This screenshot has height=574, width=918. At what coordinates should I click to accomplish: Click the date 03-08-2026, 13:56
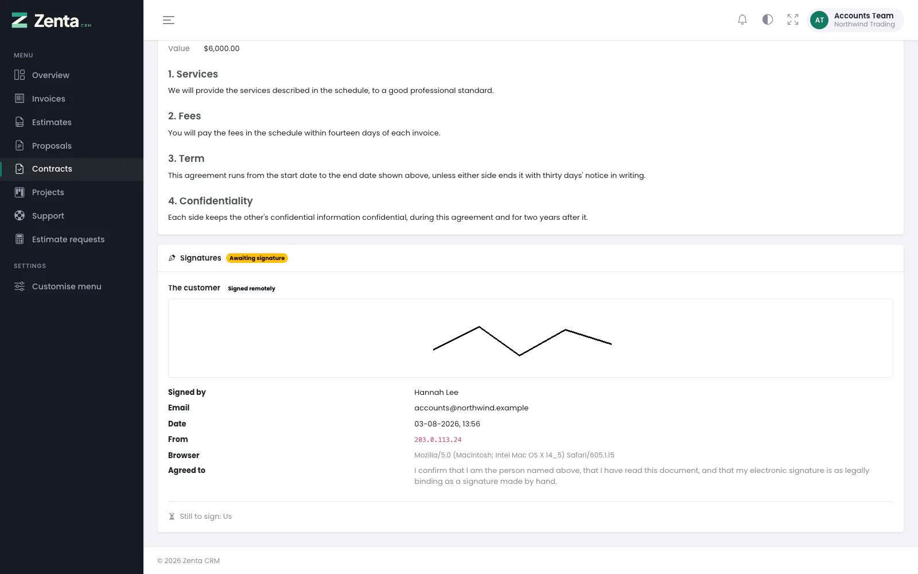[x=447, y=424]
